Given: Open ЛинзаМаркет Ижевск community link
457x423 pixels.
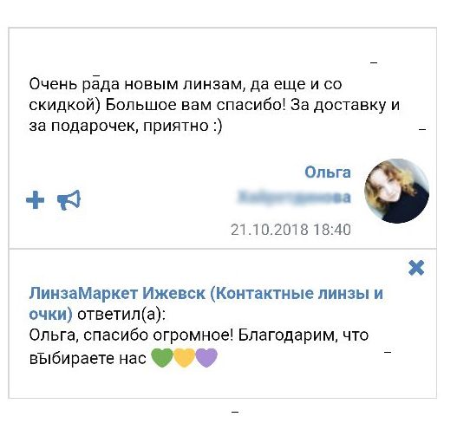Looking at the screenshot, I should pyautogui.click(x=206, y=293).
